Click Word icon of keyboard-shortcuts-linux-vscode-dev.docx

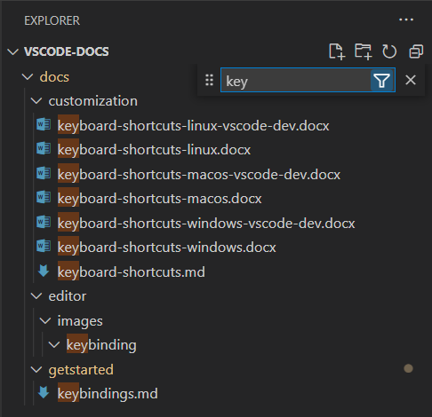coord(44,124)
